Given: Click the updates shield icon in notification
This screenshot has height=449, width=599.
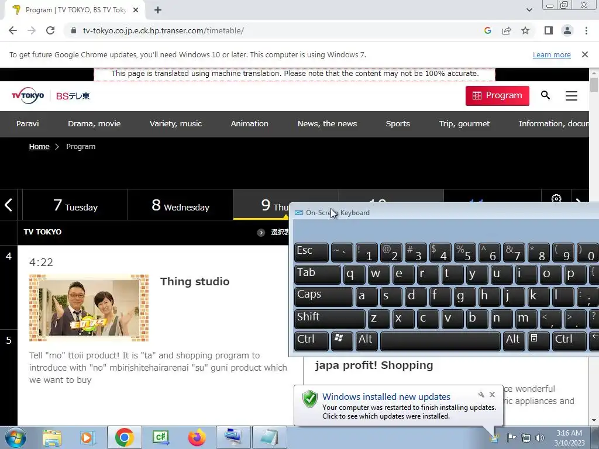Looking at the screenshot, I should 310,399.
